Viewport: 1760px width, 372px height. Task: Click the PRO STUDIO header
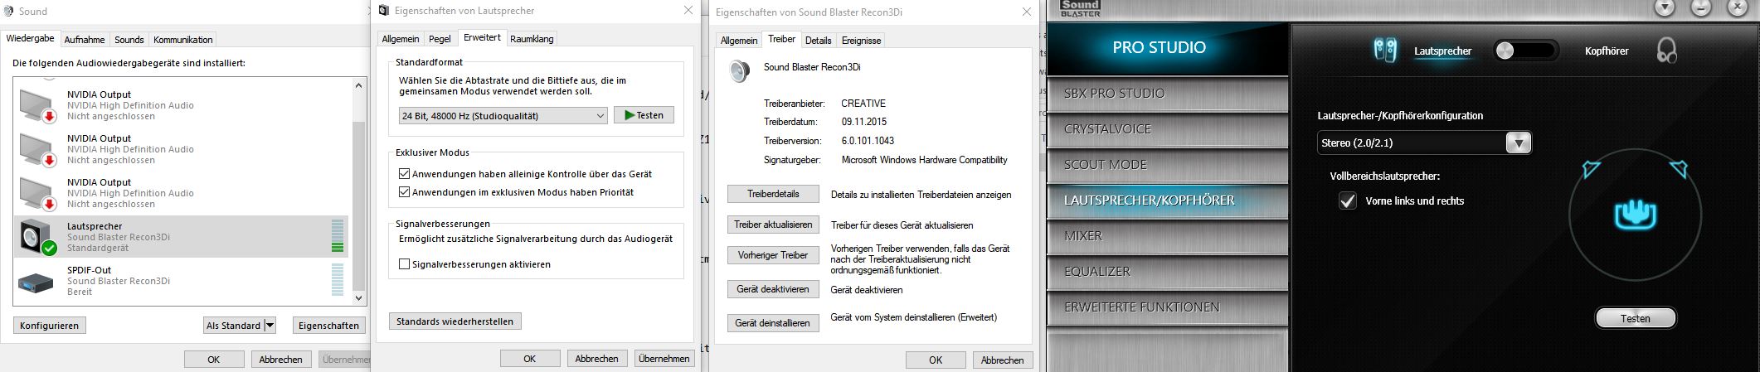[x=1168, y=47]
